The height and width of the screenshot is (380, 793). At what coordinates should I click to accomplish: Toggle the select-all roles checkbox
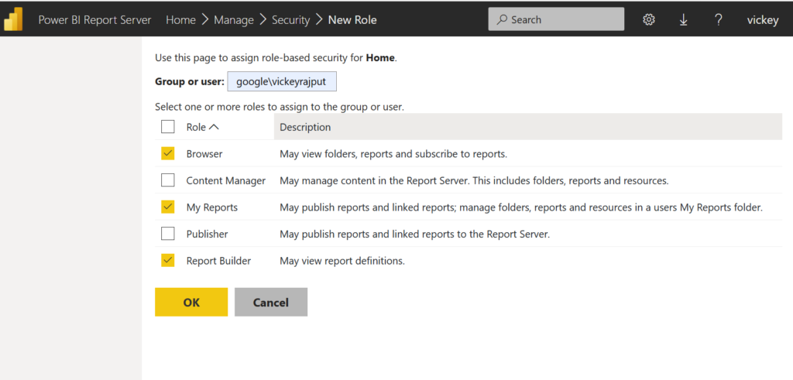168,127
